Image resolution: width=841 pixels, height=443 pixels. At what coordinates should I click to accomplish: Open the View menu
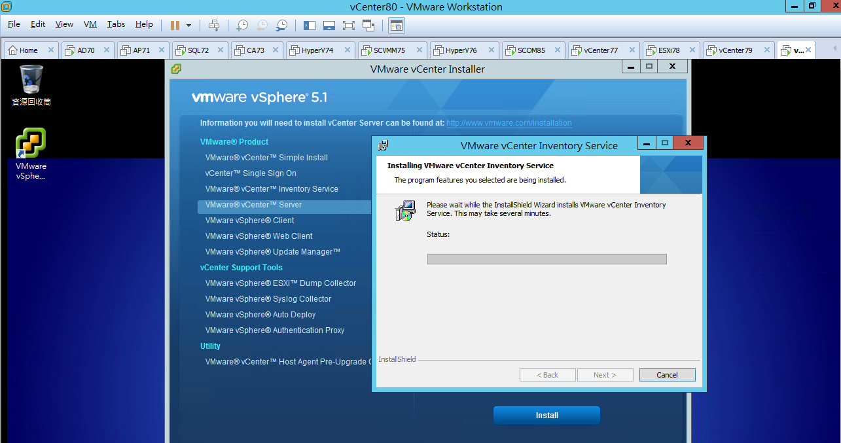point(64,24)
